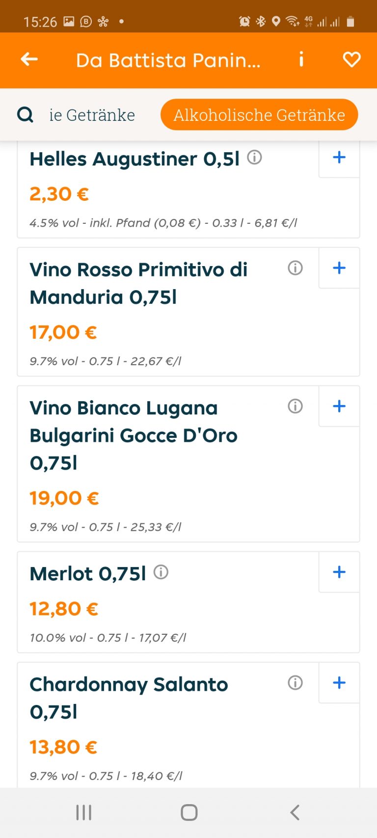Add Vino Bianco Lugana to cart
This screenshot has width=377, height=838.
click(339, 406)
